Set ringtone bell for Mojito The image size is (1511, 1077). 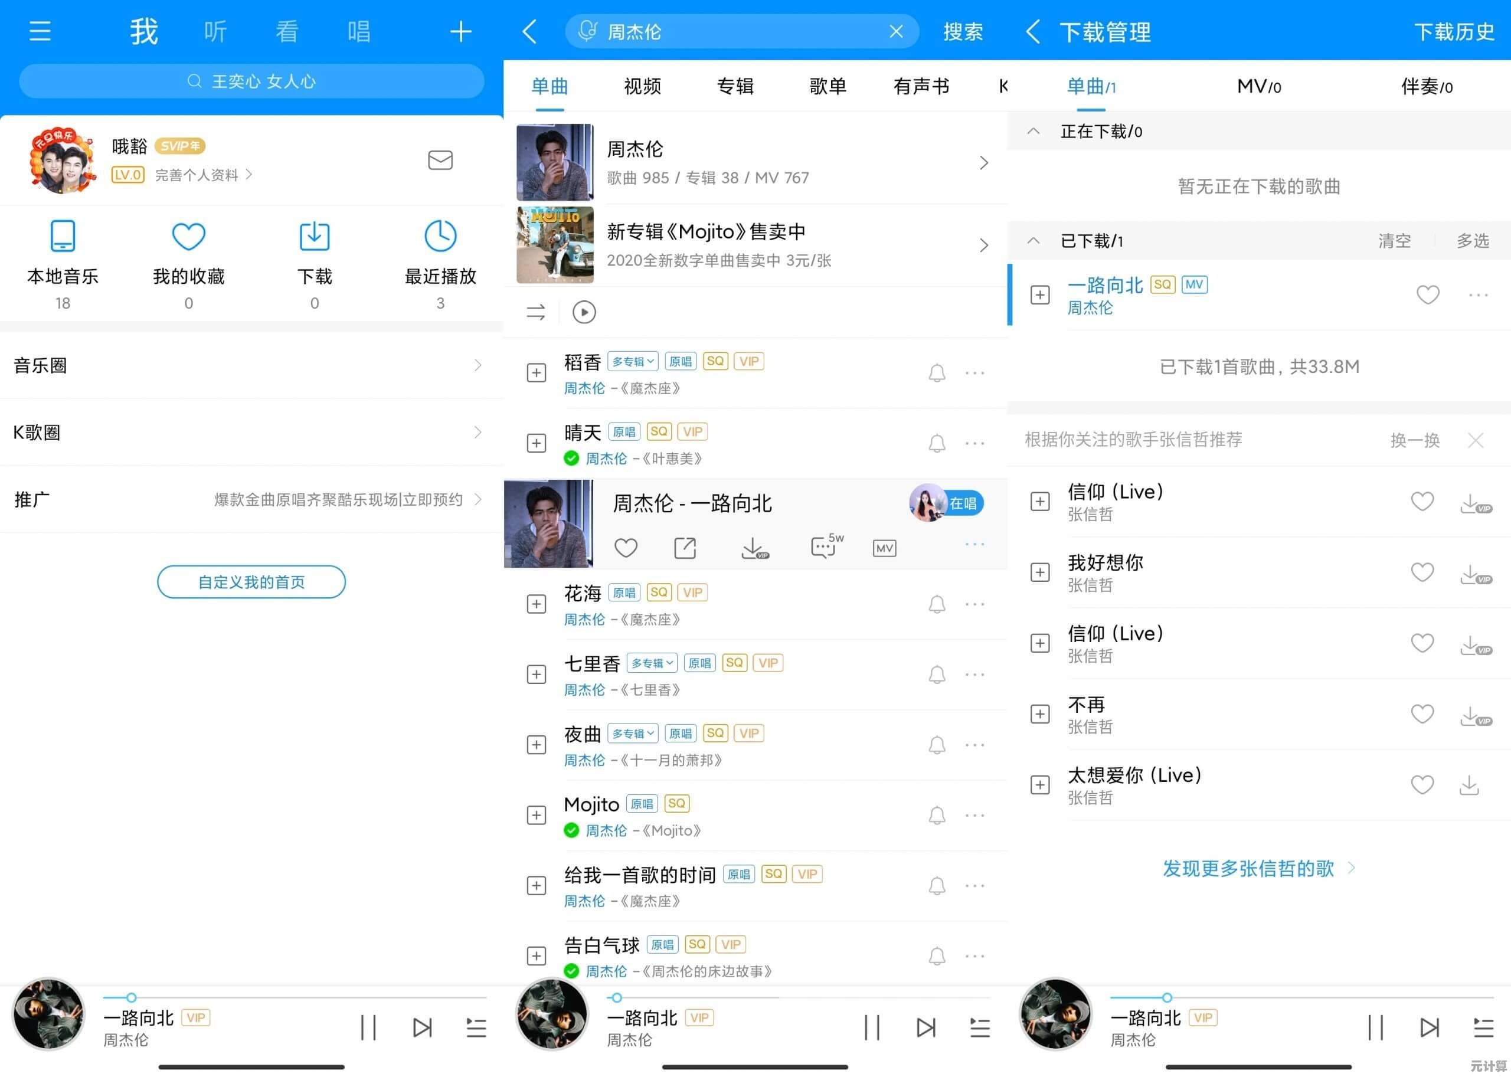click(x=937, y=815)
